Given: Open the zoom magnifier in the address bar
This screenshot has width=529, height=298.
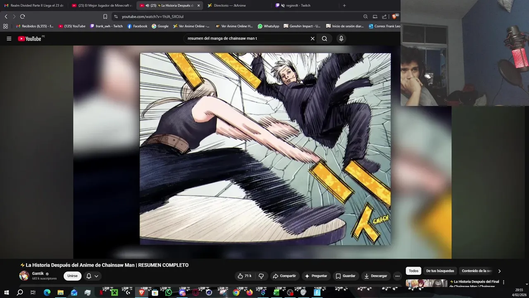Looking at the screenshot, I should [x=365, y=17].
